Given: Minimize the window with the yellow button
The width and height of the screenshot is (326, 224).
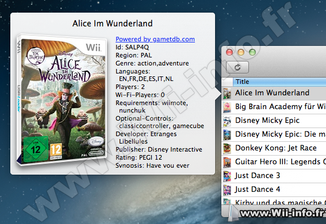Looking at the screenshot, I should (241, 52).
